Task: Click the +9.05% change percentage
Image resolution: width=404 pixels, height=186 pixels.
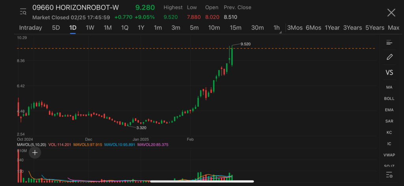Action: point(146,17)
